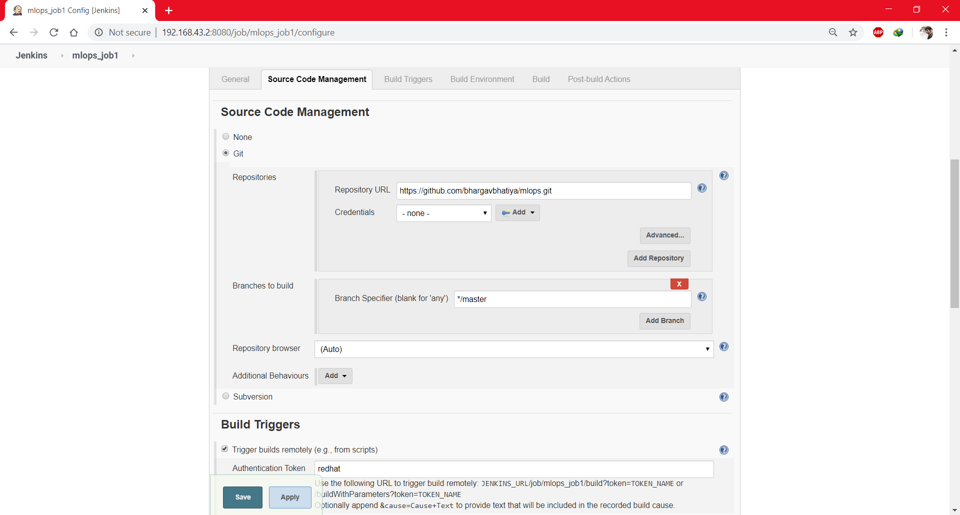Switch to the Build Triggers tab

coord(408,79)
